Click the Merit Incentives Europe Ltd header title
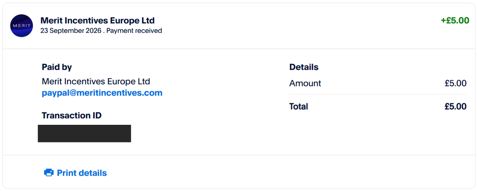Screen dimensions: 477x191 coord(97,20)
